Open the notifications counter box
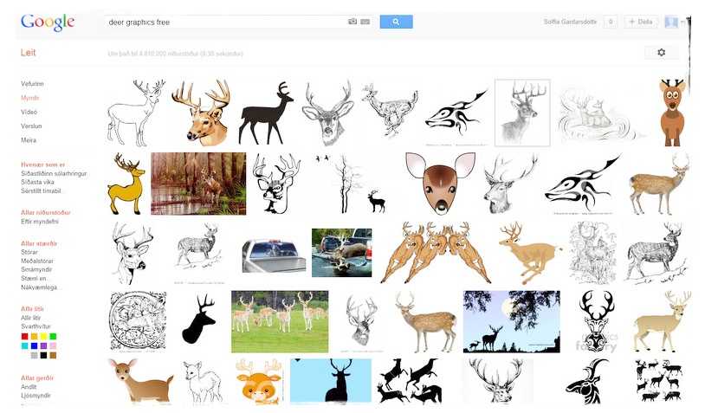 pos(610,22)
